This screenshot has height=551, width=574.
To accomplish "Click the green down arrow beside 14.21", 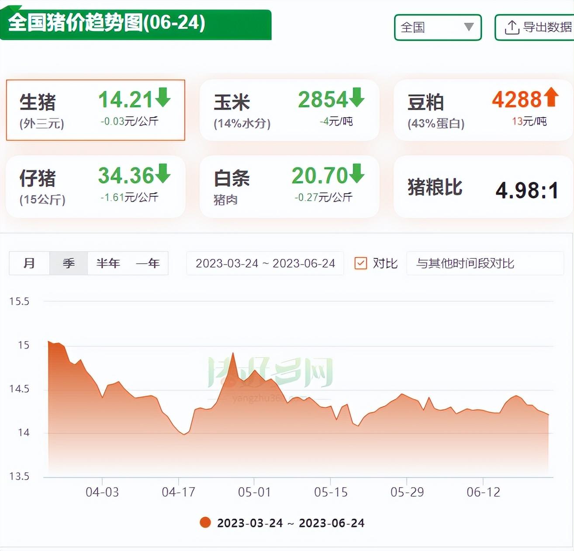I will pos(163,98).
